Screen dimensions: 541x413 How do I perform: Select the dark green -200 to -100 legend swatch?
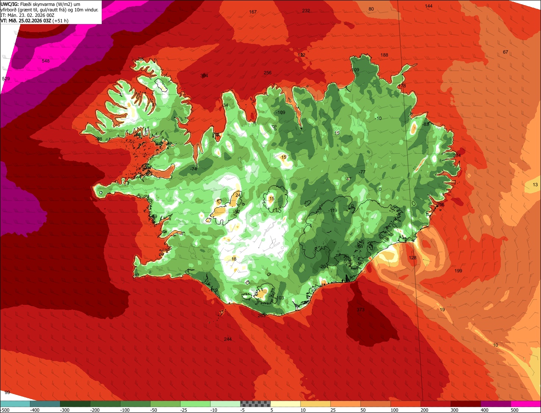pos(105,404)
